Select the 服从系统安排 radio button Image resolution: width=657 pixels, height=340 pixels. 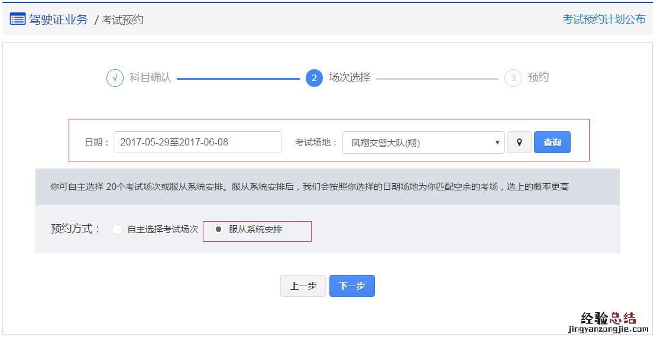[x=219, y=229]
